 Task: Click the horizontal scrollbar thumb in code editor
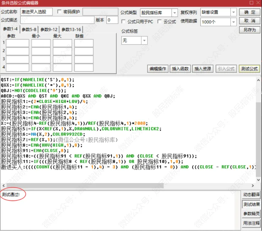[x=85, y=186]
